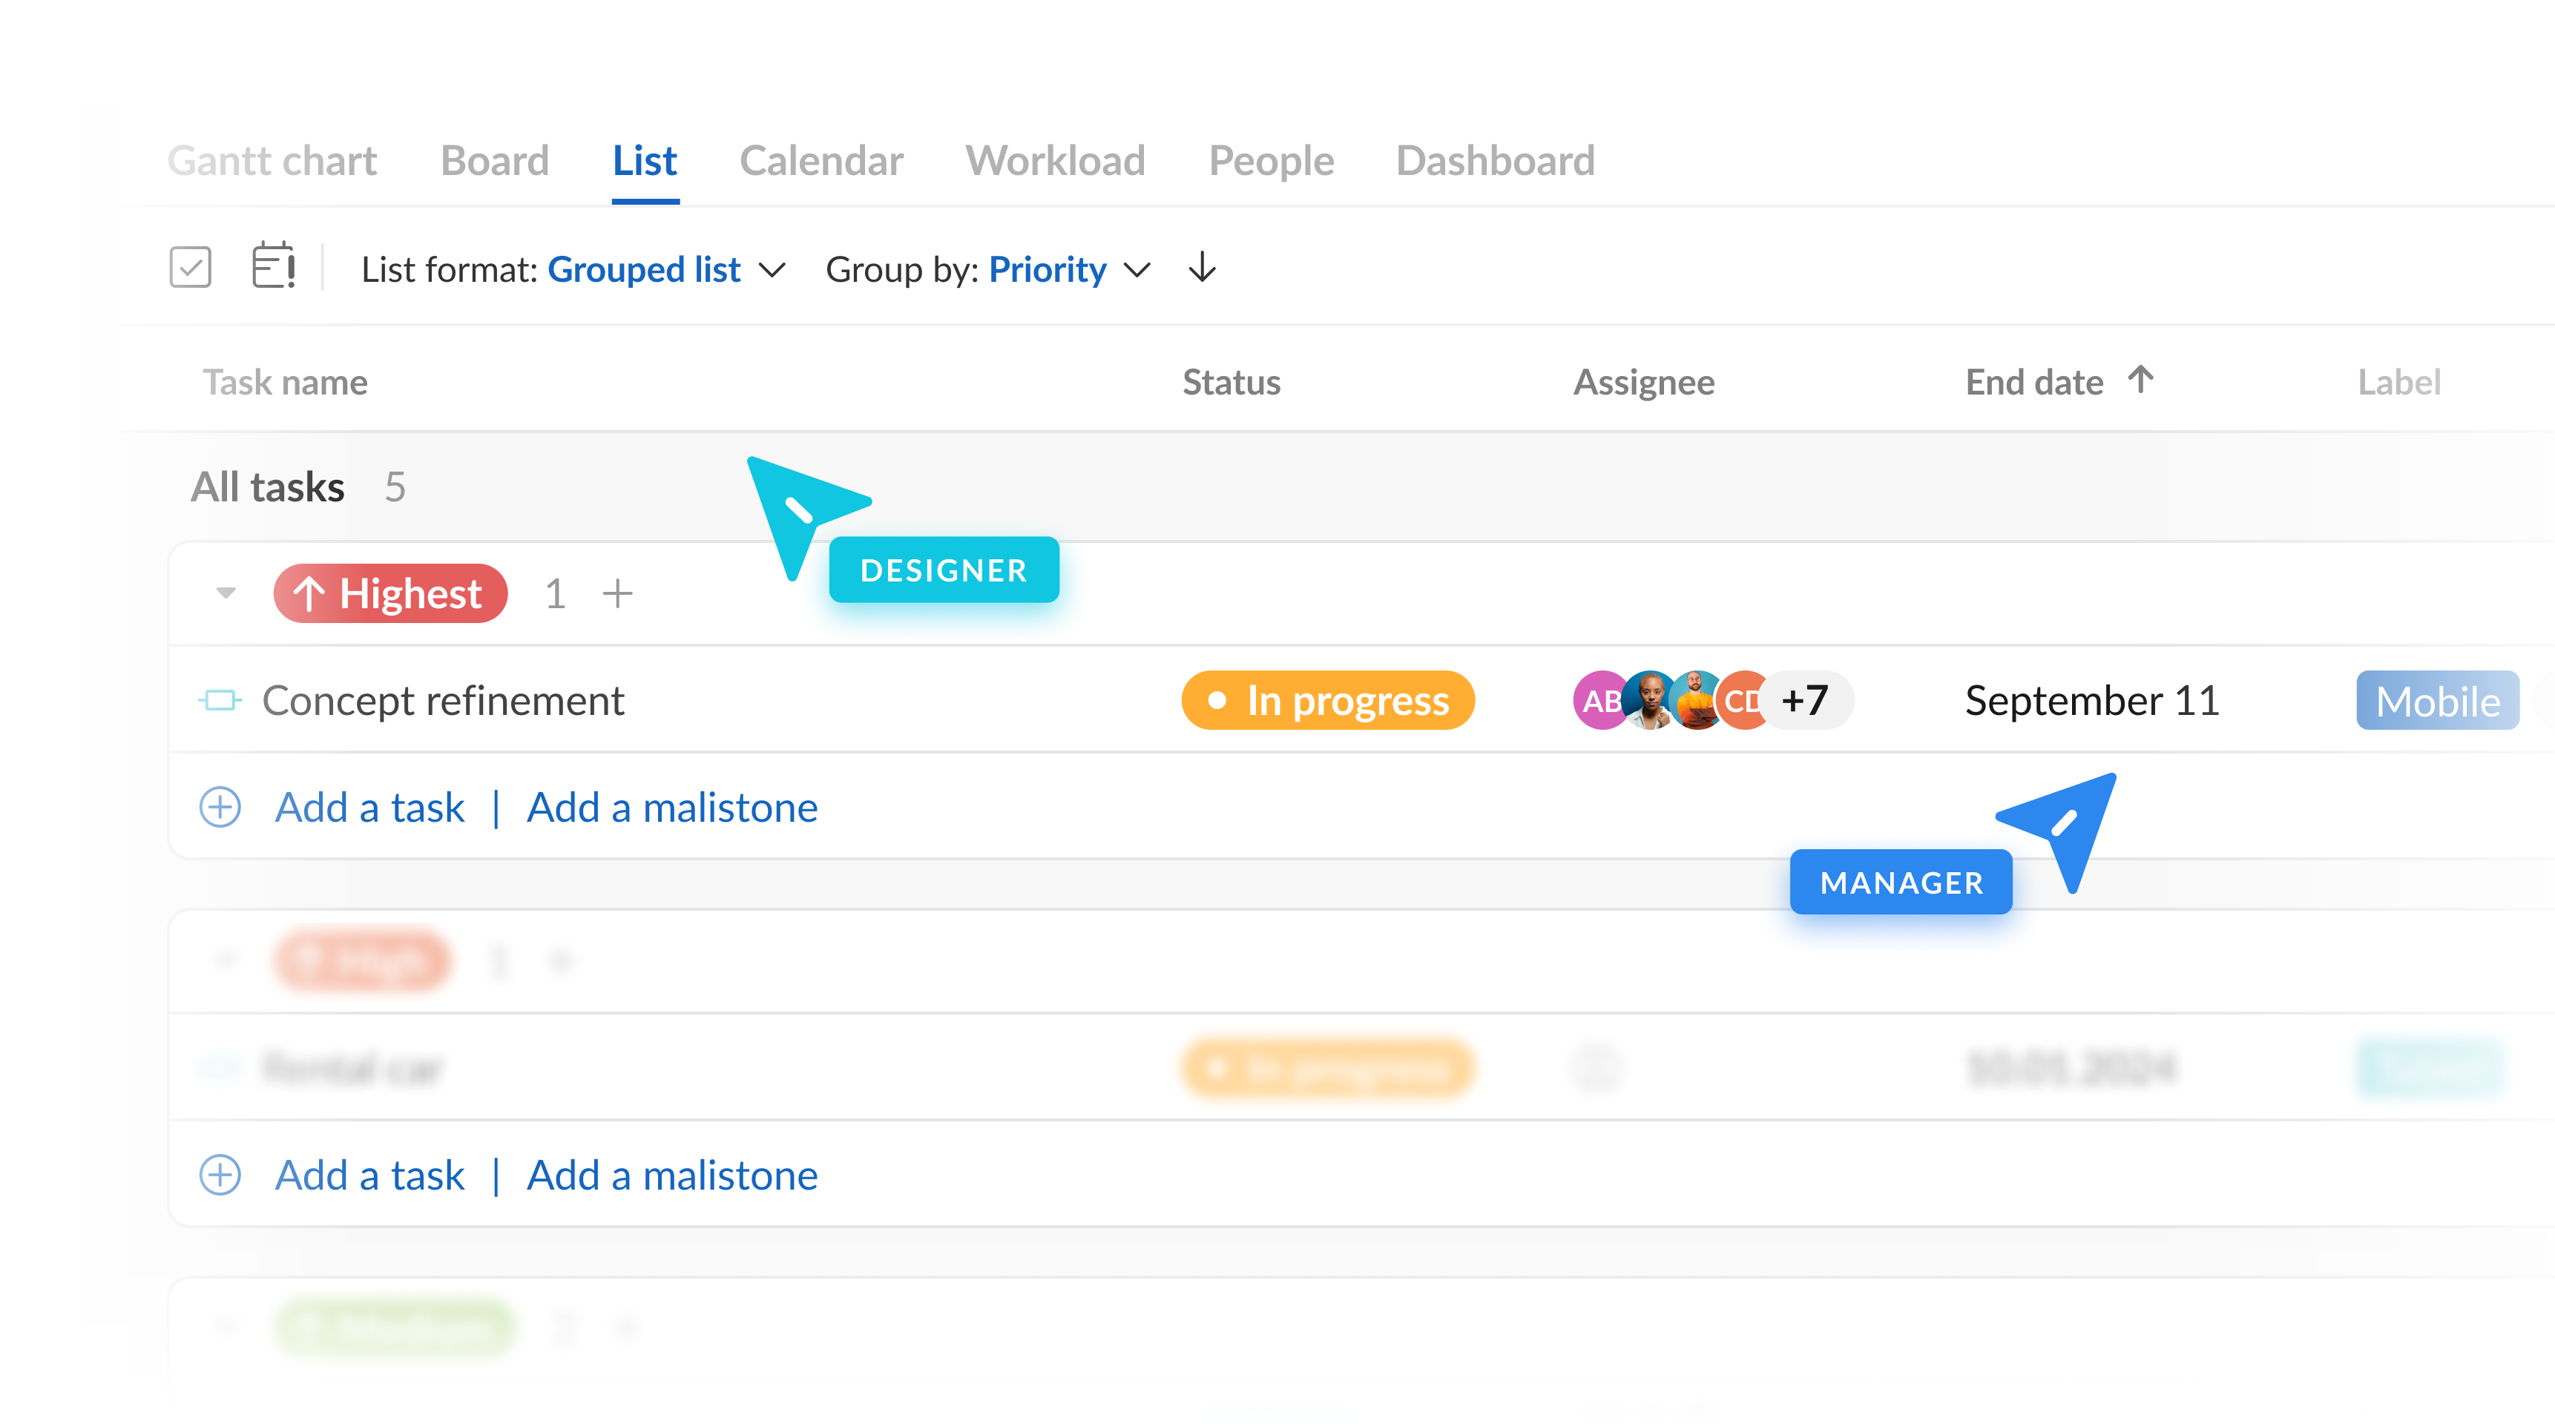Click the End date sort arrow
Screen dimensions: 2555x1424
tap(2140, 380)
